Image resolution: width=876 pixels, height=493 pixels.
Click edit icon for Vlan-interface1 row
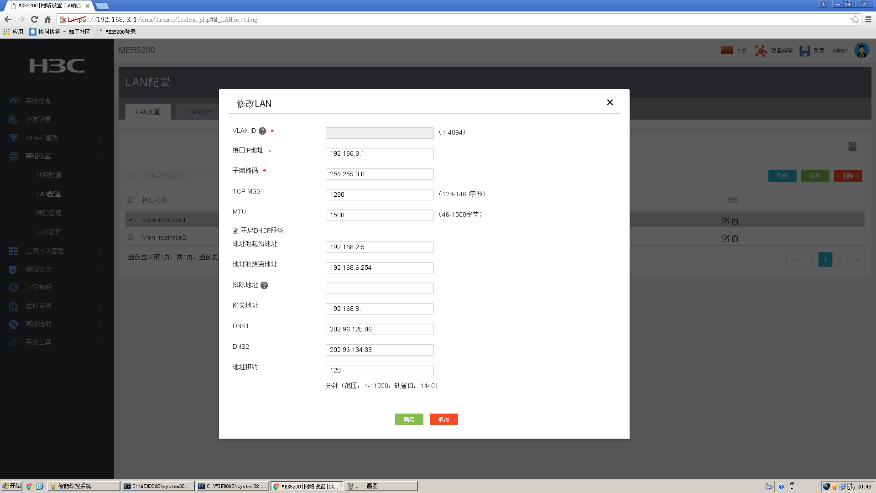[725, 221]
